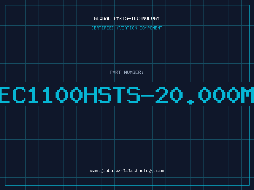The height and width of the screenshot is (190, 254).
Task: Select the CERTIFIED AVIATION COMPONENT subtitle
Action: pos(127,28)
